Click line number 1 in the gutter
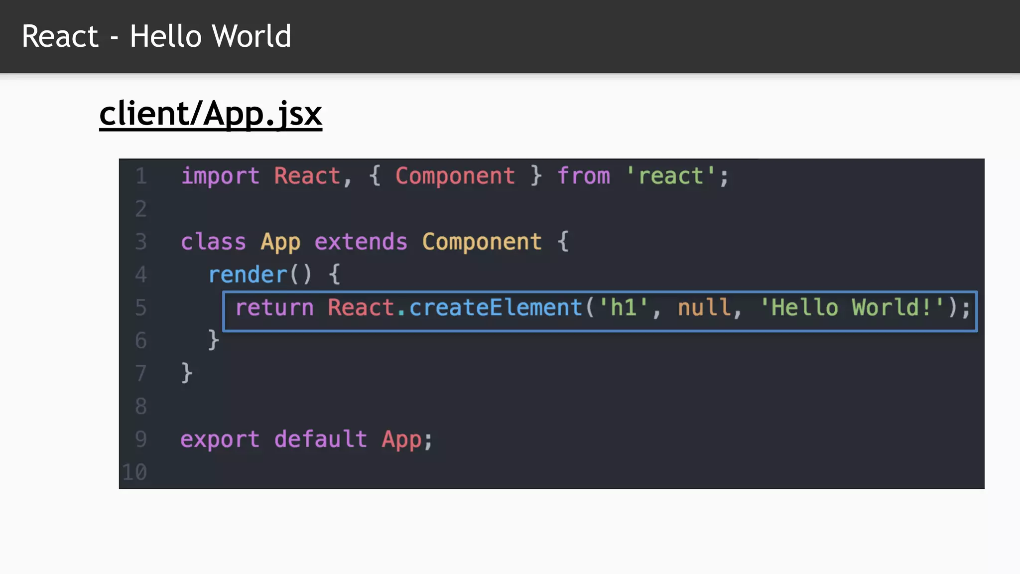Screen dimensions: 1020x574 [141, 176]
